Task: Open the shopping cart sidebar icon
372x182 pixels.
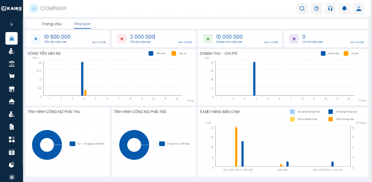Action: click(11, 76)
